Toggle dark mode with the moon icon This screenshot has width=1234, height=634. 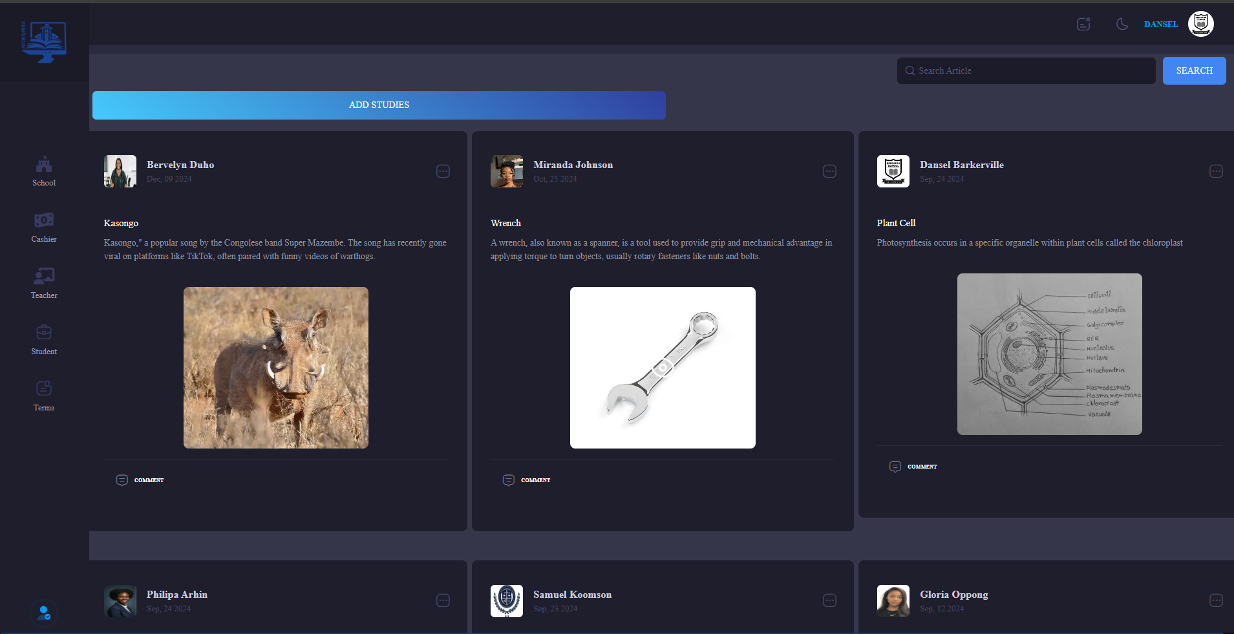click(1122, 24)
